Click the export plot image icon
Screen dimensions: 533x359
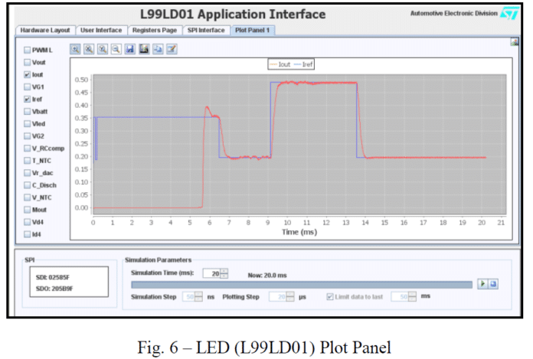[x=144, y=49]
